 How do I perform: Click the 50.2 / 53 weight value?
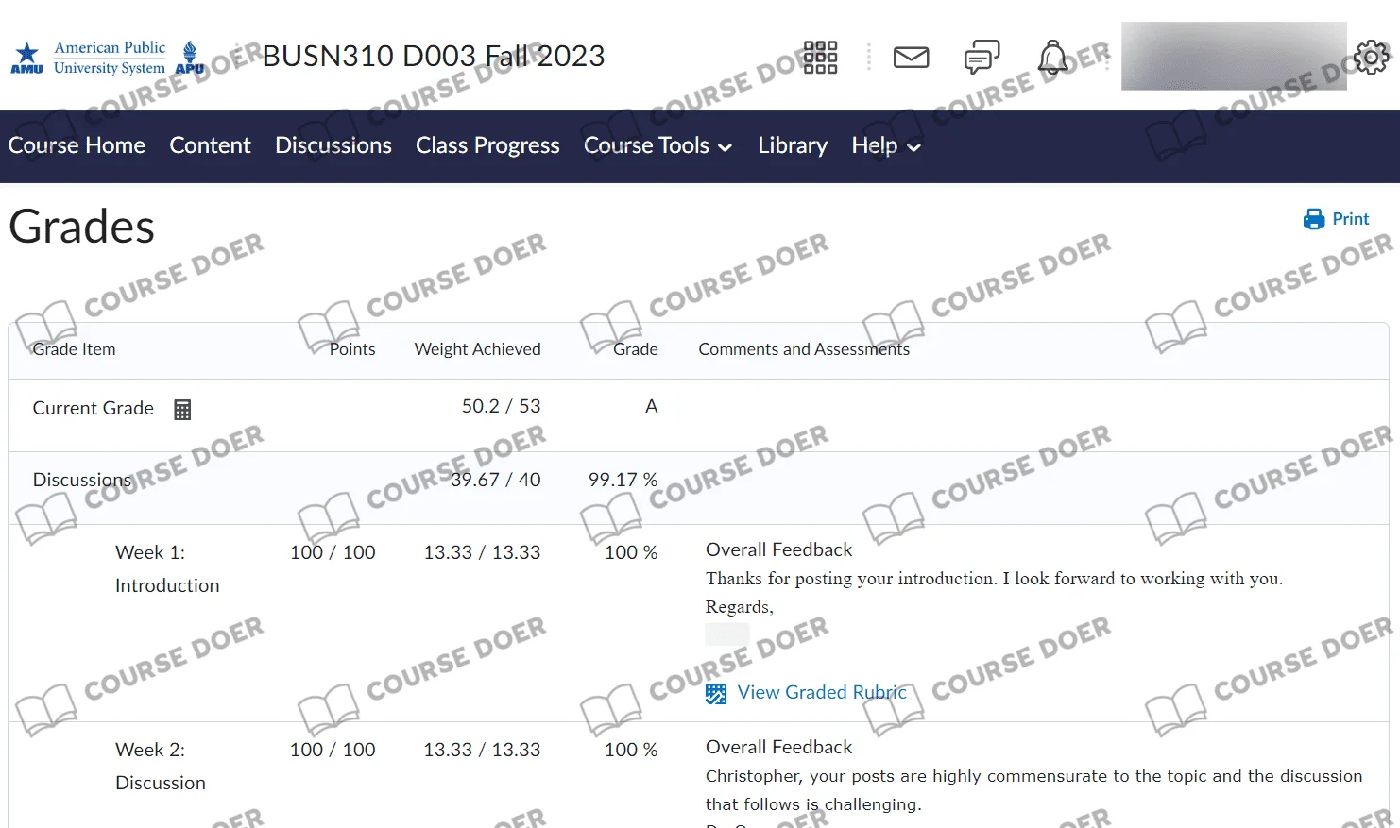(501, 406)
